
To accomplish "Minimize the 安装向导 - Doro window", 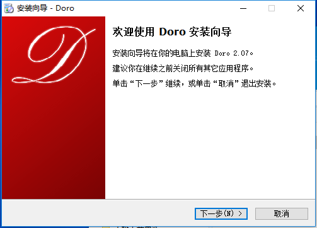I will point(243,8).
